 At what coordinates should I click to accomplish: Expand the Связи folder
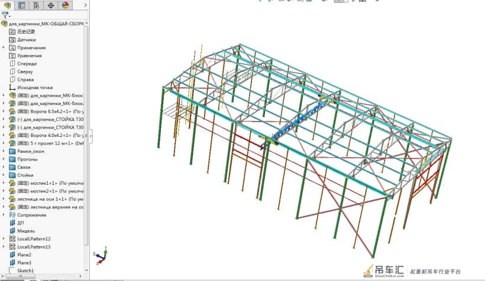coord(4,167)
